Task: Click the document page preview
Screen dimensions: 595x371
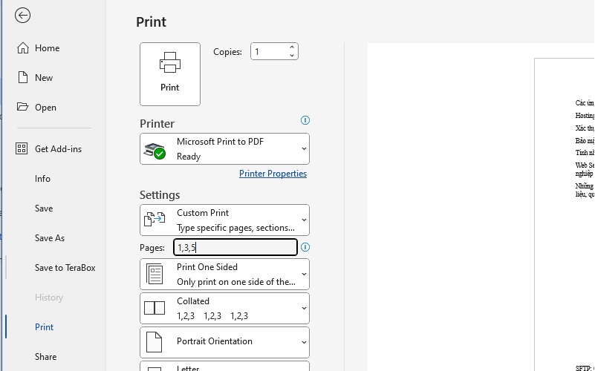Action: [565, 214]
